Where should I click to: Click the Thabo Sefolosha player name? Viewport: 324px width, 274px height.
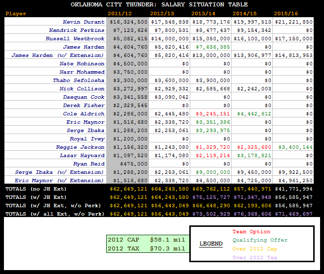[x=79, y=80]
